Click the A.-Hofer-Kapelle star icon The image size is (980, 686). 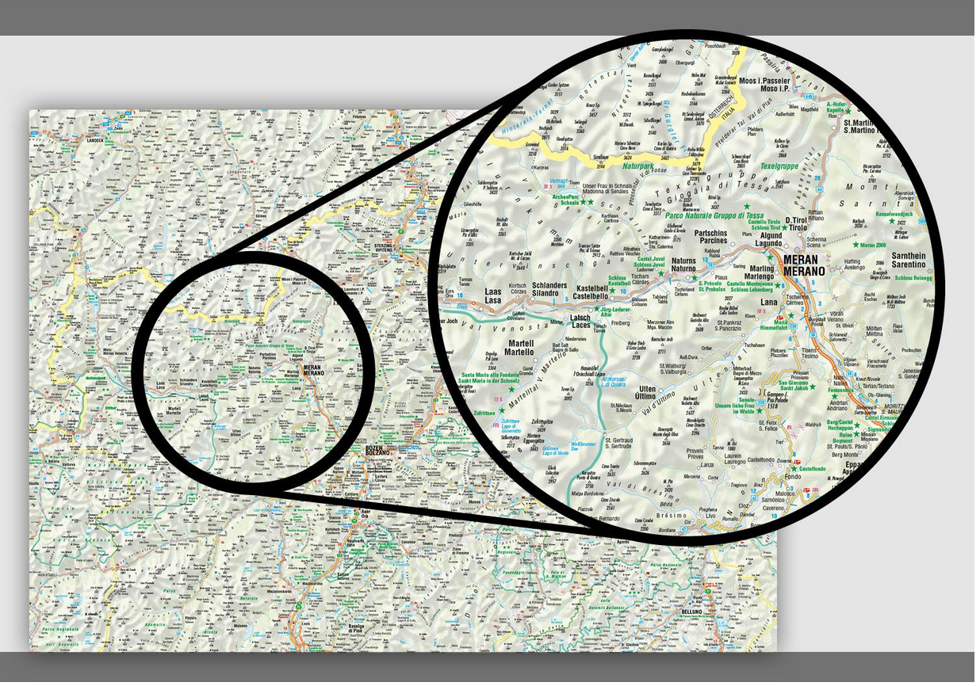pos(848,112)
